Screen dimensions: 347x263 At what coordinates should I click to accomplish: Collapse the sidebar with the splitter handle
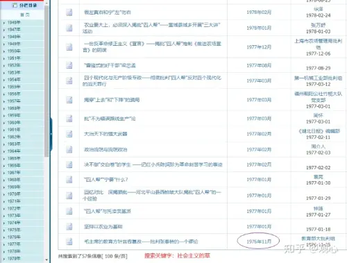pyautogui.click(x=51, y=134)
